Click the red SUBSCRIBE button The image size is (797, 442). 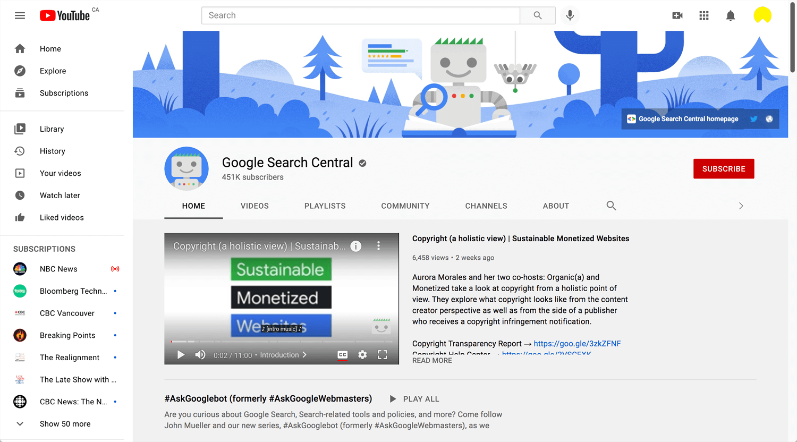(724, 169)
